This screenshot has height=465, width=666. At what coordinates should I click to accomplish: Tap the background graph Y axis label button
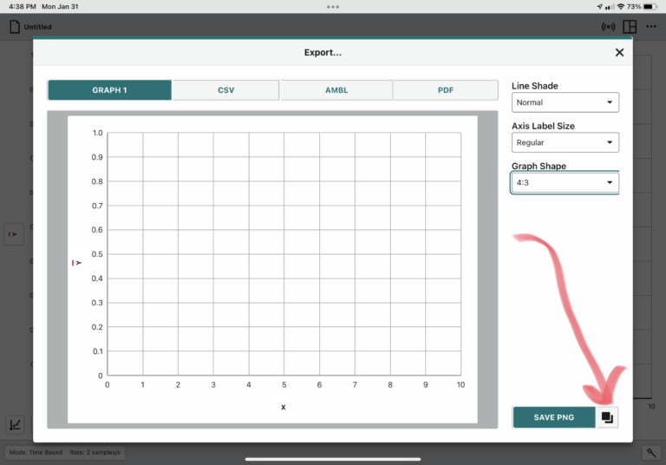coord(14,234)
